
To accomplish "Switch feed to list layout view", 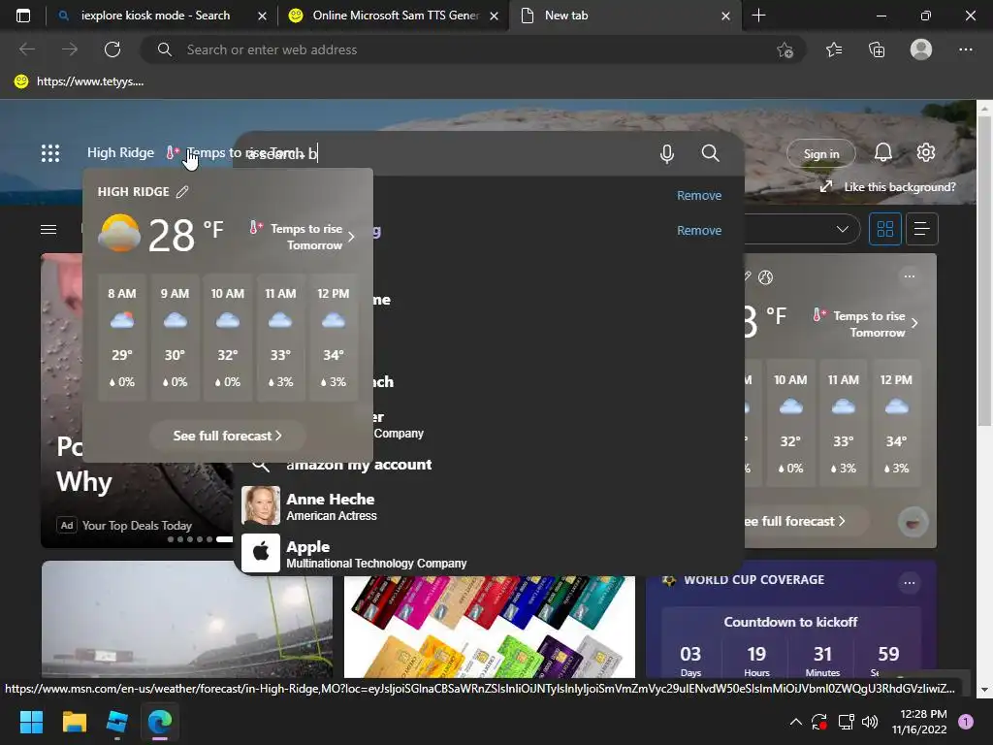I will tap(922, 229).
